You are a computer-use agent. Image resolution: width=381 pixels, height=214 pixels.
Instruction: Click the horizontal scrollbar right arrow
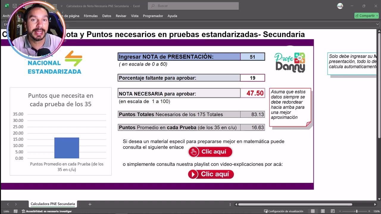coord(375,204)
